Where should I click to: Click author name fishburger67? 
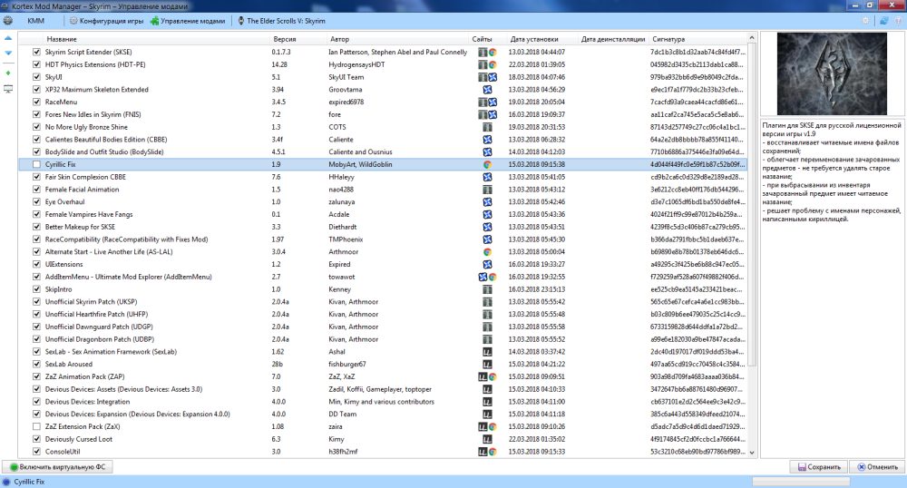pyautogui.click(x=347, y=365)
